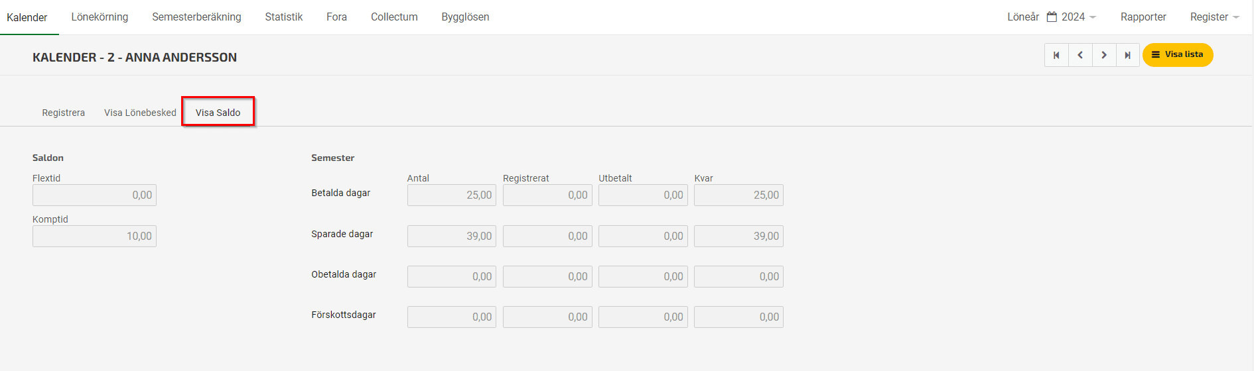Expand the Register dropdown menu
The width and height of the screenshot is (1254, 371).
coord(1214,17)
